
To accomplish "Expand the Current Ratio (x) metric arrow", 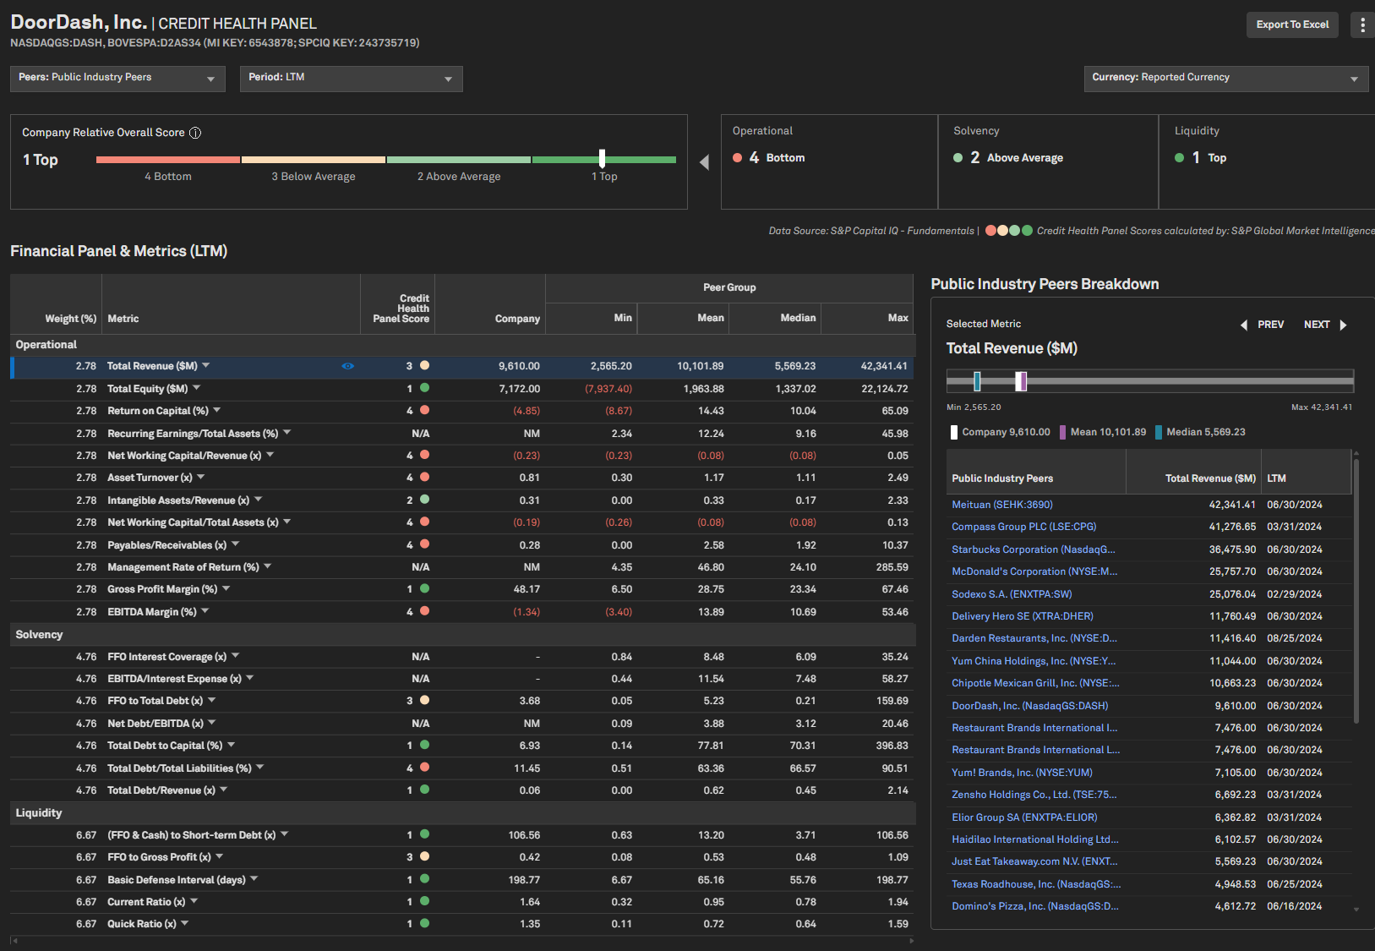I will (194, 901).
